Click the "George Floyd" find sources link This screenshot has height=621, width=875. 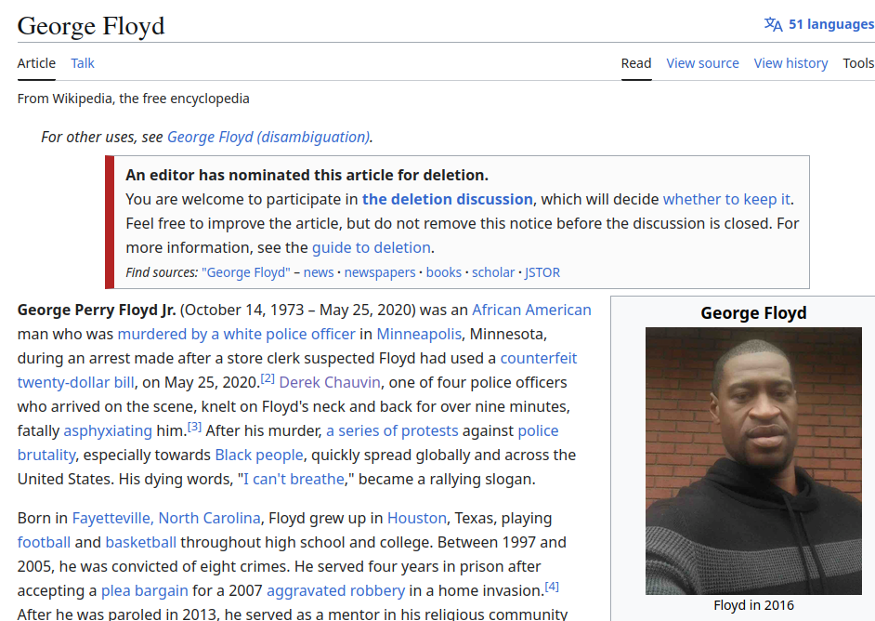pyautogui.click(x=246, y=272)
